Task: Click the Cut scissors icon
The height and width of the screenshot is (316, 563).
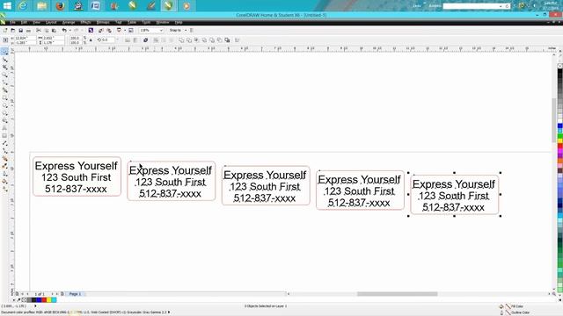Action: [x=39, y=31]
